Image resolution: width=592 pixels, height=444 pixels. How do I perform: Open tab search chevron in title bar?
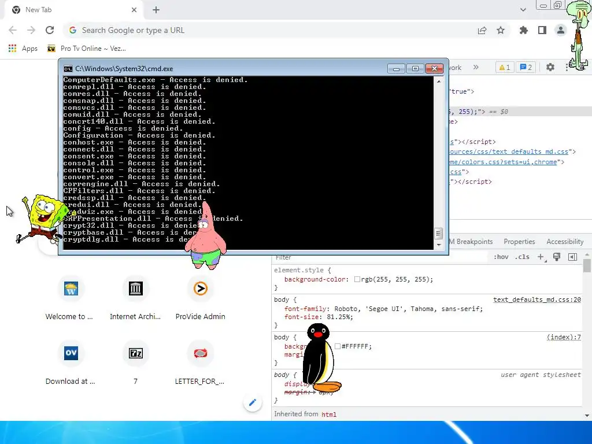[x=523, y=10]
